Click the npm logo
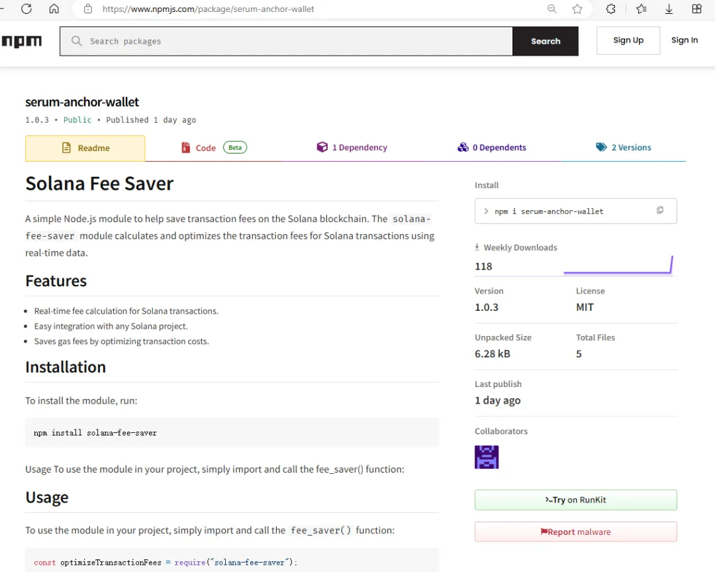 pyautogui.click(x=21, y=42)
